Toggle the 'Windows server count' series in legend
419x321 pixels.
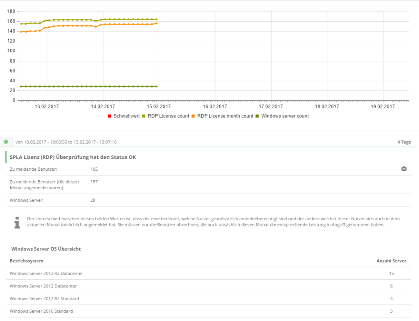[x=285, y=116]
